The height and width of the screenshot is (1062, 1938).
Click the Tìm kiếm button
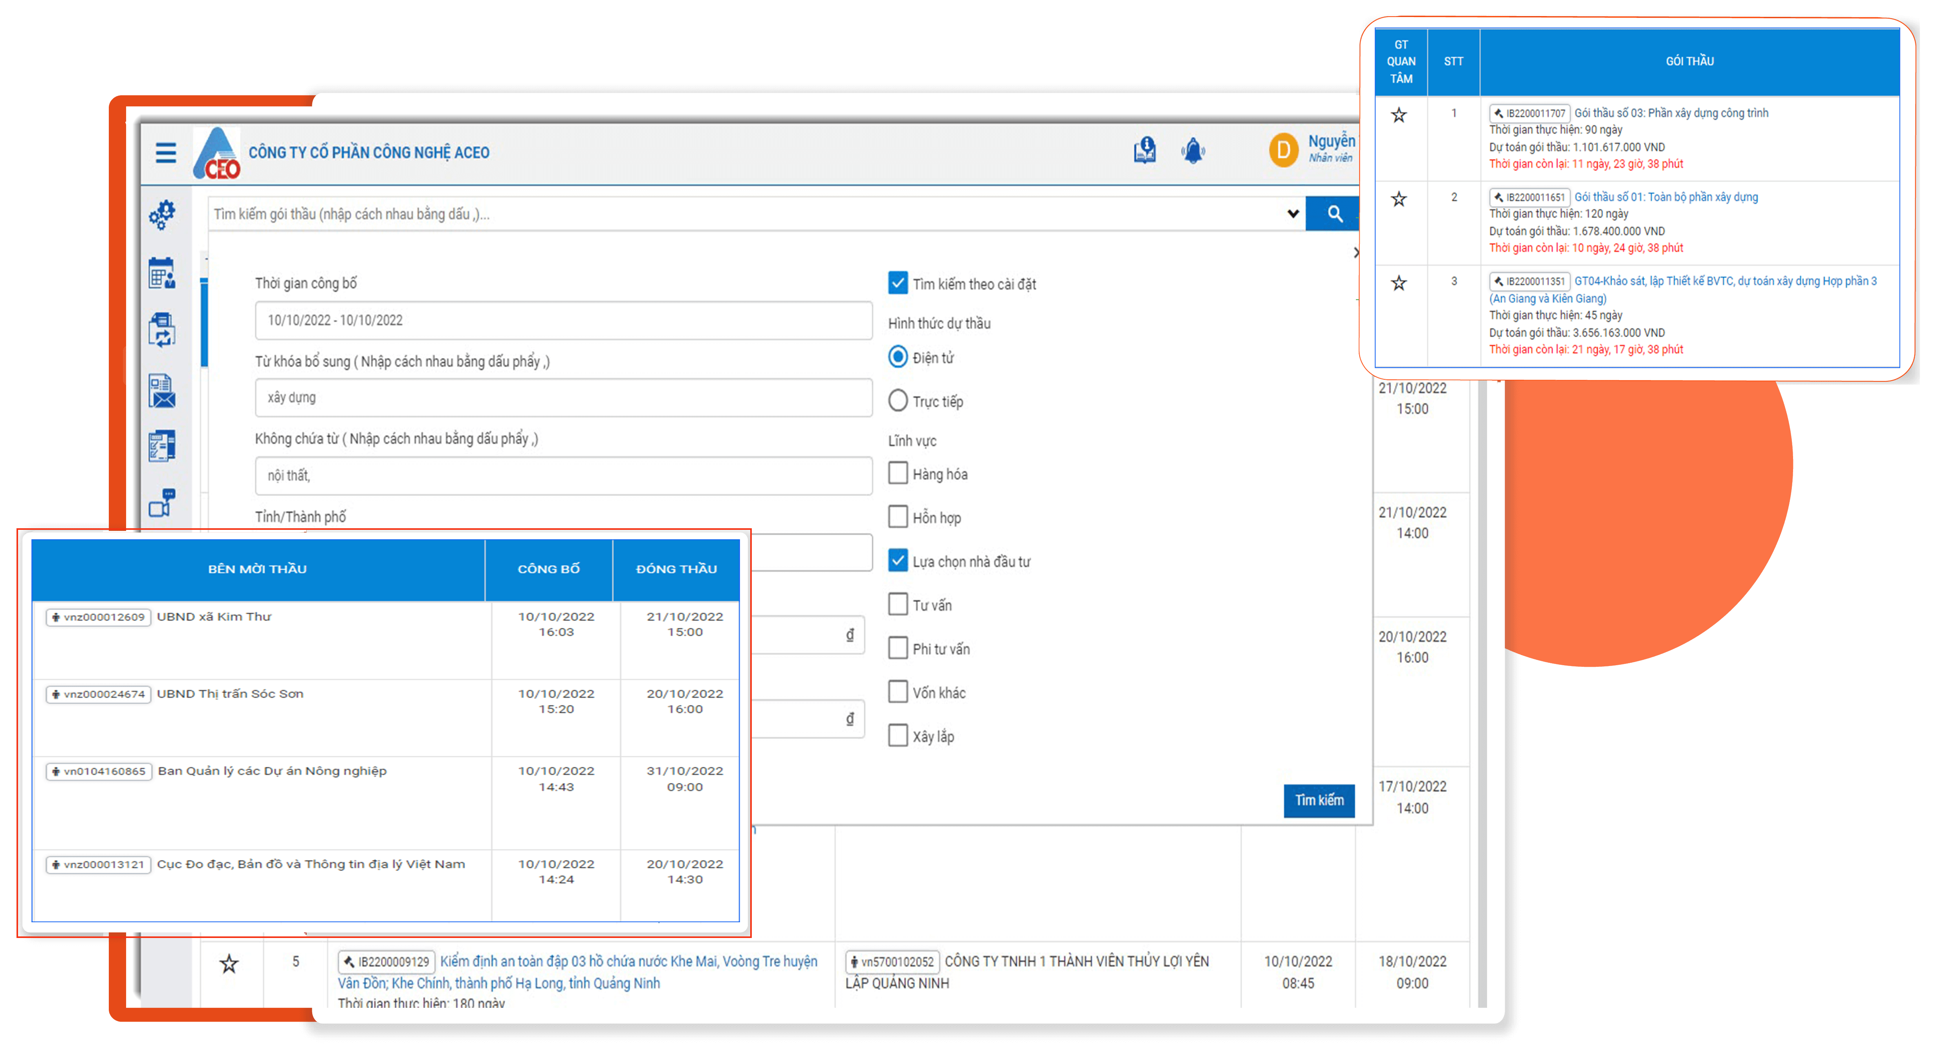[x=1319, y=801]
